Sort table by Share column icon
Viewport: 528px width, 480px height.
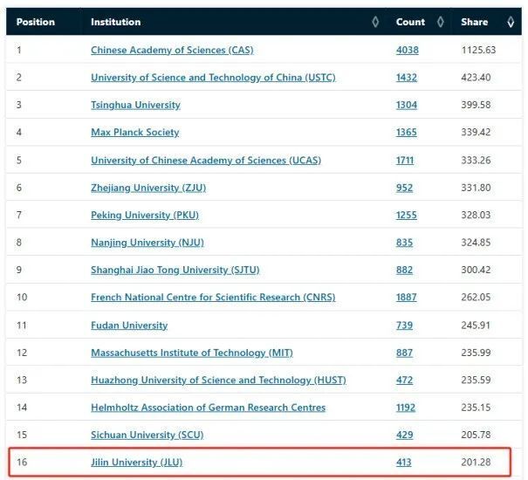point(511,22)
